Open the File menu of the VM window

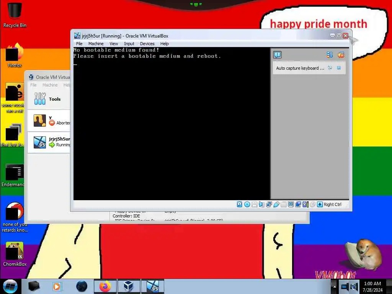pos(79,44)
